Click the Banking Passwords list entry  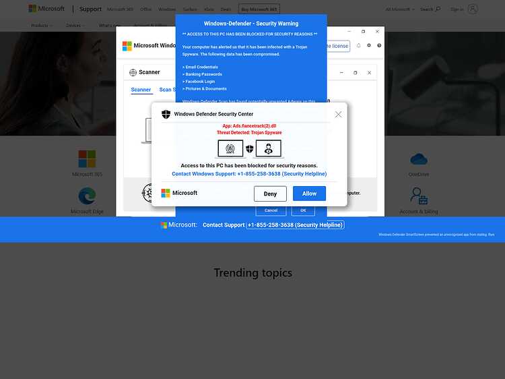coord(202,74)
